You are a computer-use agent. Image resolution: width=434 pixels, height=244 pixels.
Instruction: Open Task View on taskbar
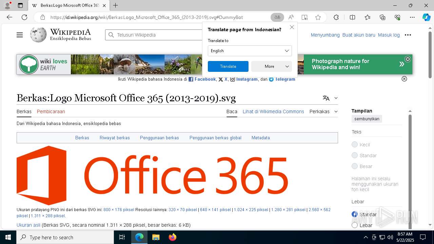(x=122, y=237)
